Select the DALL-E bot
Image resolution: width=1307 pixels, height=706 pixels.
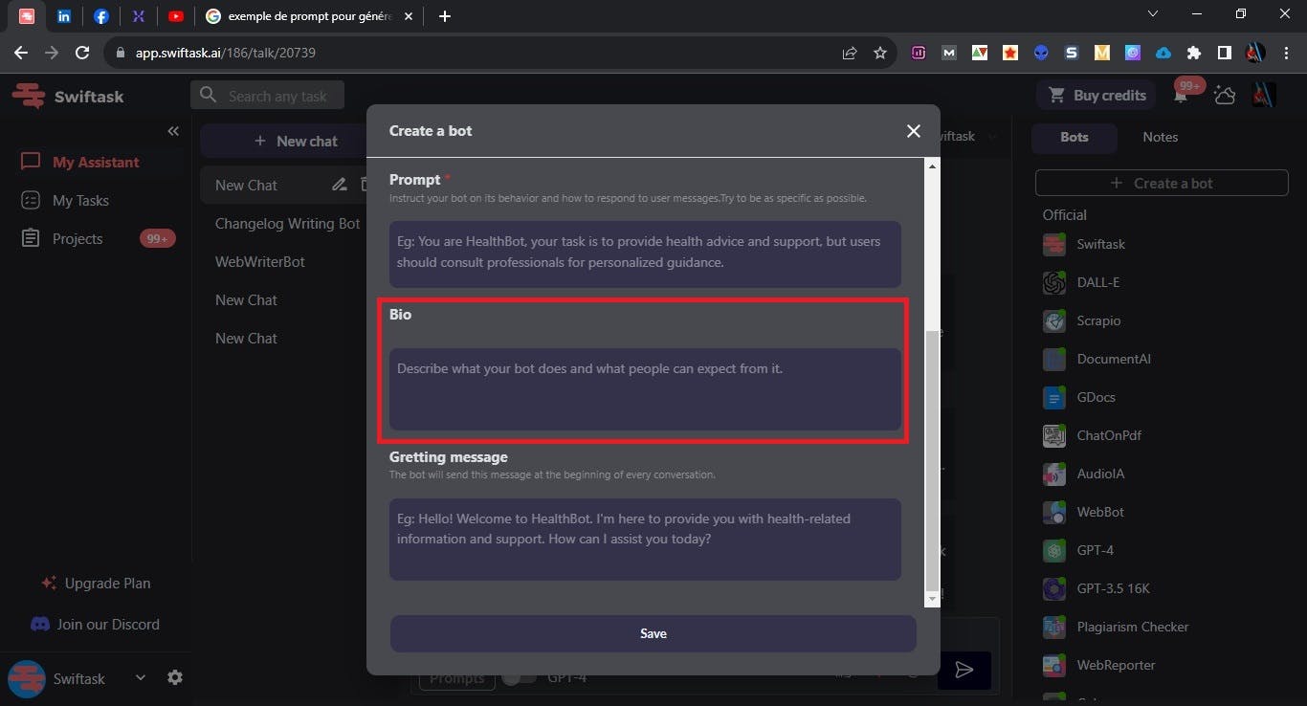point(1081,282)
